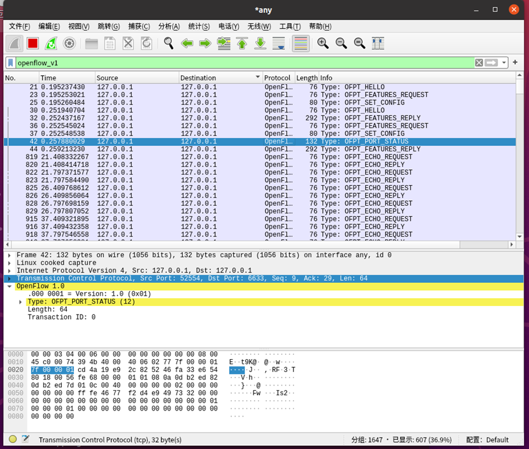Jump to the last packet
The image size is (529, 449).
(x=261, y=43)
